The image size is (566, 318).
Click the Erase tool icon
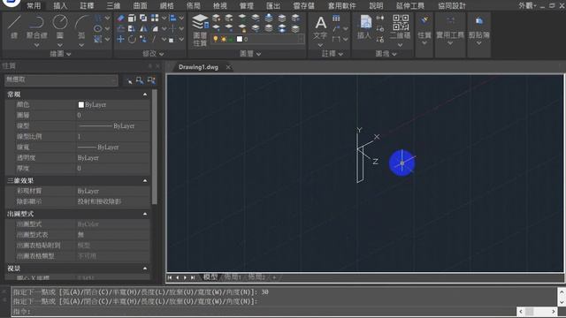pyautogui.click(x=121, y=18)
